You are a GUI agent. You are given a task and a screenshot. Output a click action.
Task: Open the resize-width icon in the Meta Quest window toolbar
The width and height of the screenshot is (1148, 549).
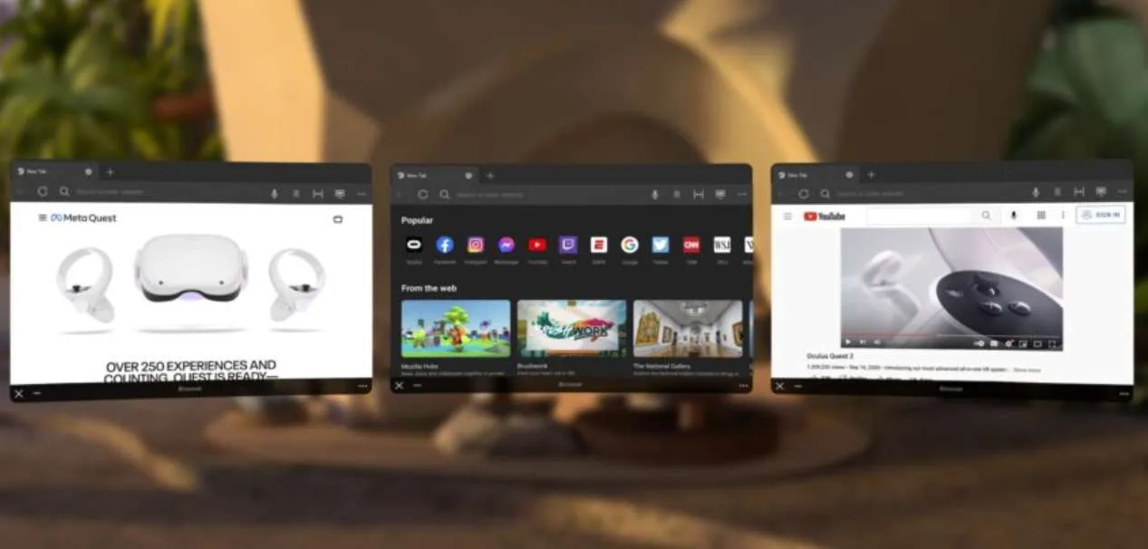click(318, 193)
